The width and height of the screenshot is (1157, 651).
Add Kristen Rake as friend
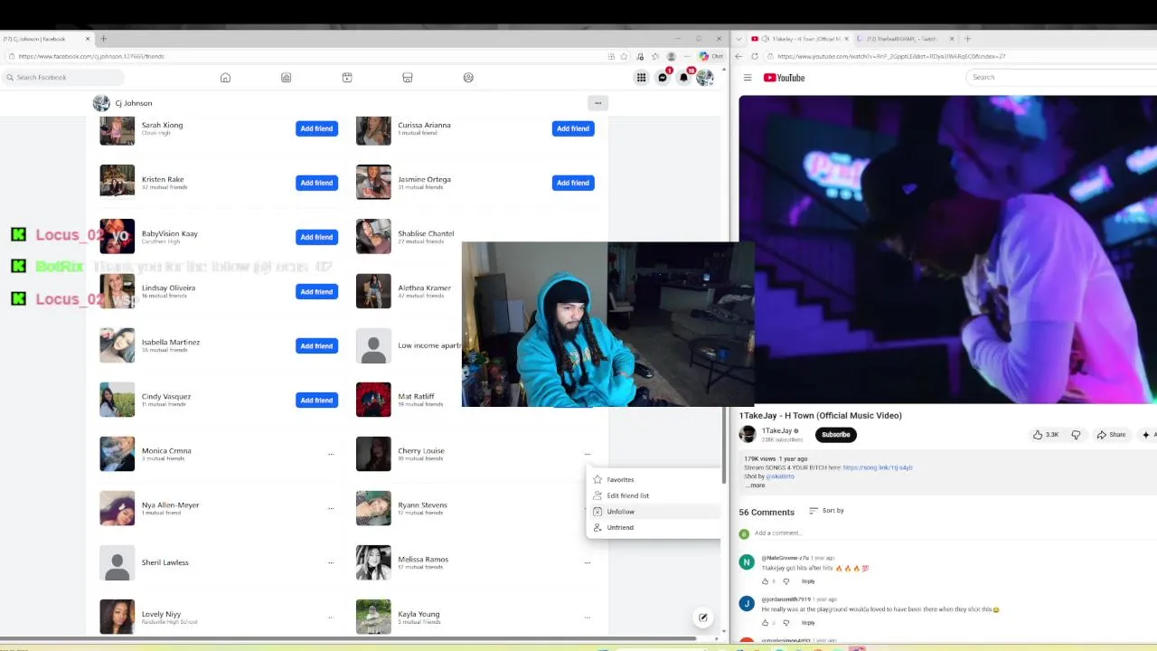tap(316, 183)
